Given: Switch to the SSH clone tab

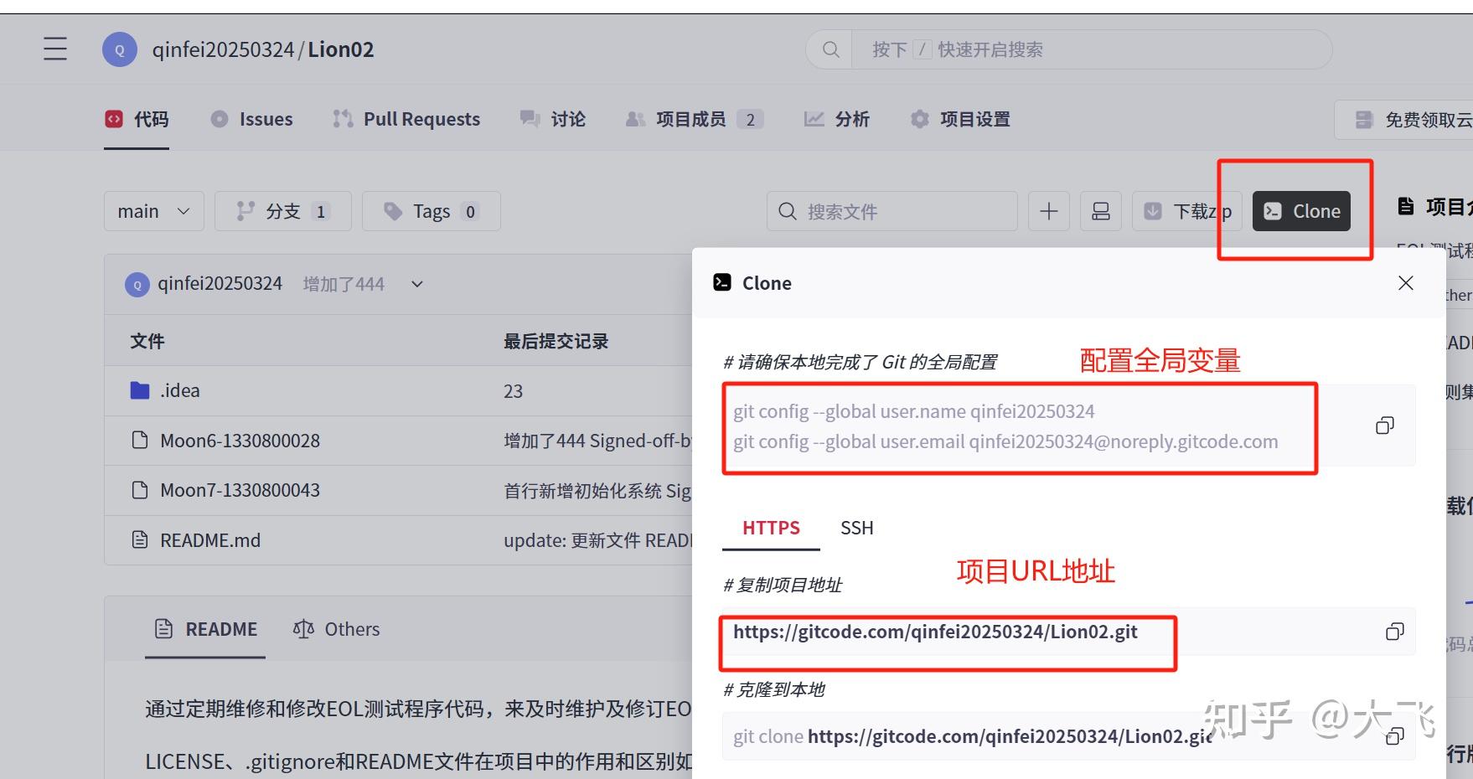Looking at the screenshot, I should click(855, 528).
